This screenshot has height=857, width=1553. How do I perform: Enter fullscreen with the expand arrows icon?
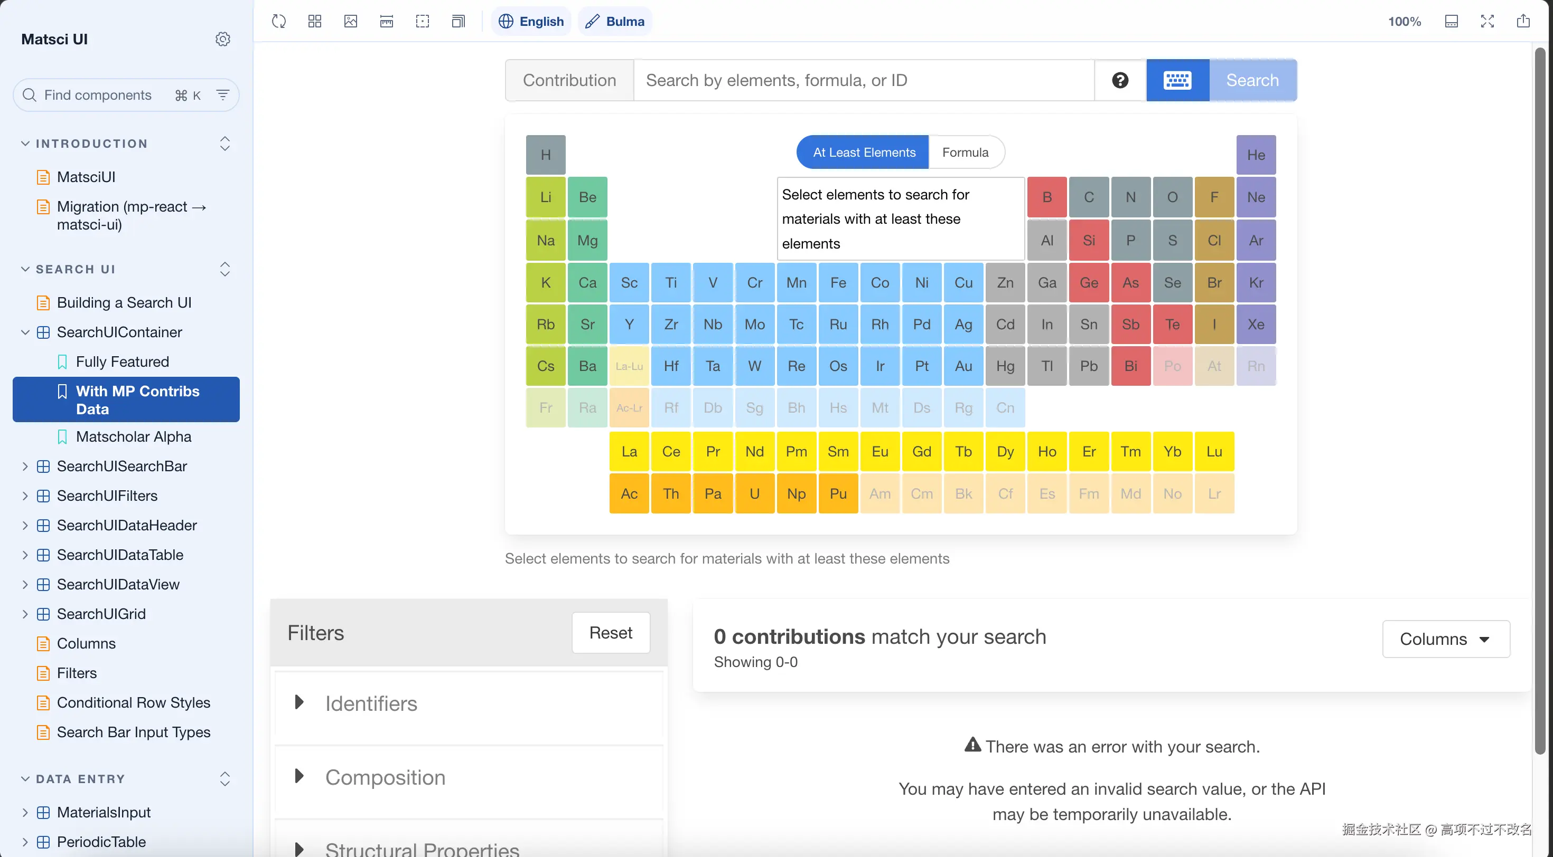[x=1486, y=21]
